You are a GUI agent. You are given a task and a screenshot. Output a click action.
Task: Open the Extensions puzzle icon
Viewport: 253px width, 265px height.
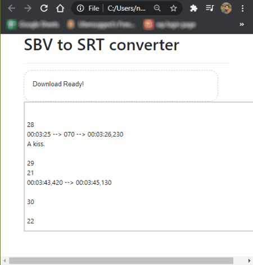click(x=193, y=8)
